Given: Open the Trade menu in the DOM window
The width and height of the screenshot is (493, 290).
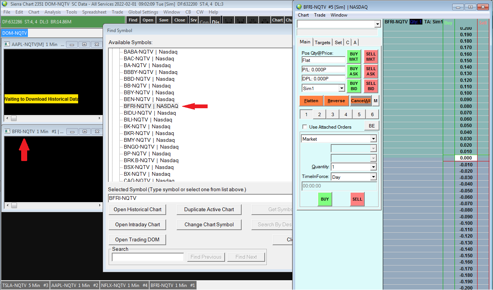Looking at the screenshot, I should pos(320,15).
